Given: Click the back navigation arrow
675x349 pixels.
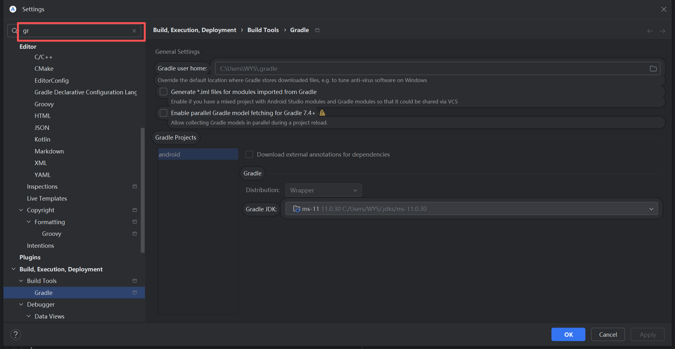Looking at the screenshot, I should tap(650, 31).
